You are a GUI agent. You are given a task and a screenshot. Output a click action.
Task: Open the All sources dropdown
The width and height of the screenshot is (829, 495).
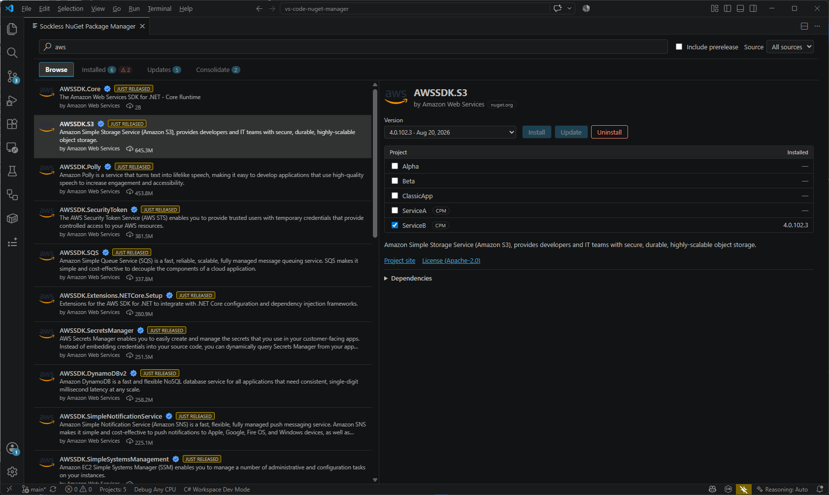tap(790, 47)
